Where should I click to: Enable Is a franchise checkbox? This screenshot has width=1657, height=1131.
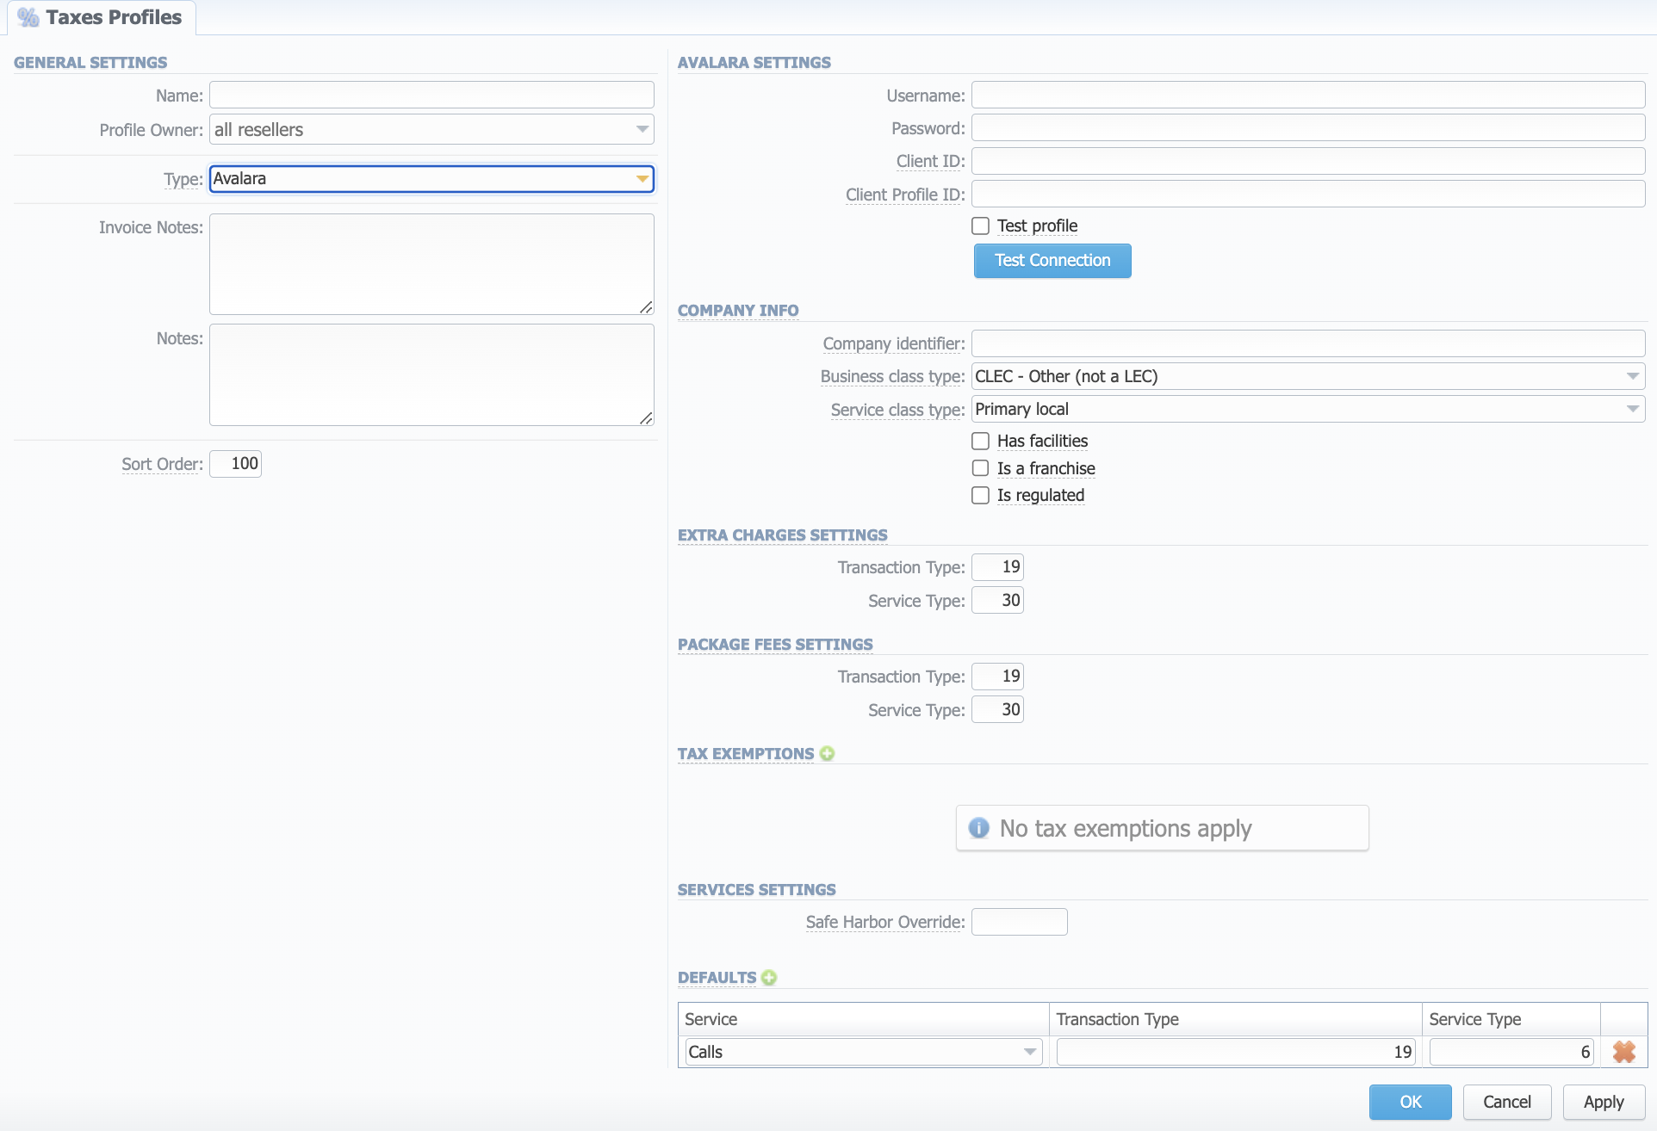[x=981, y=468]
